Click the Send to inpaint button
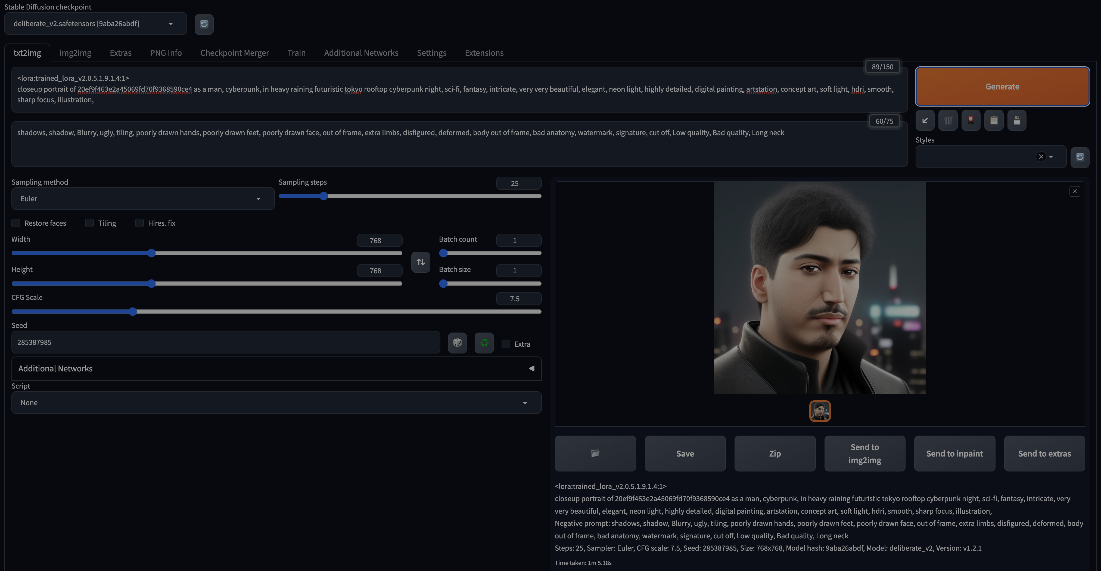The height and width of the screenshot is (571, 1101). (x=954, y=454)
